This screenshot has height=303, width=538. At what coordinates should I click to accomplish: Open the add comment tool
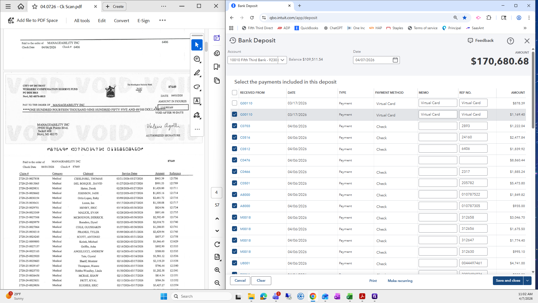pos(197,59)
